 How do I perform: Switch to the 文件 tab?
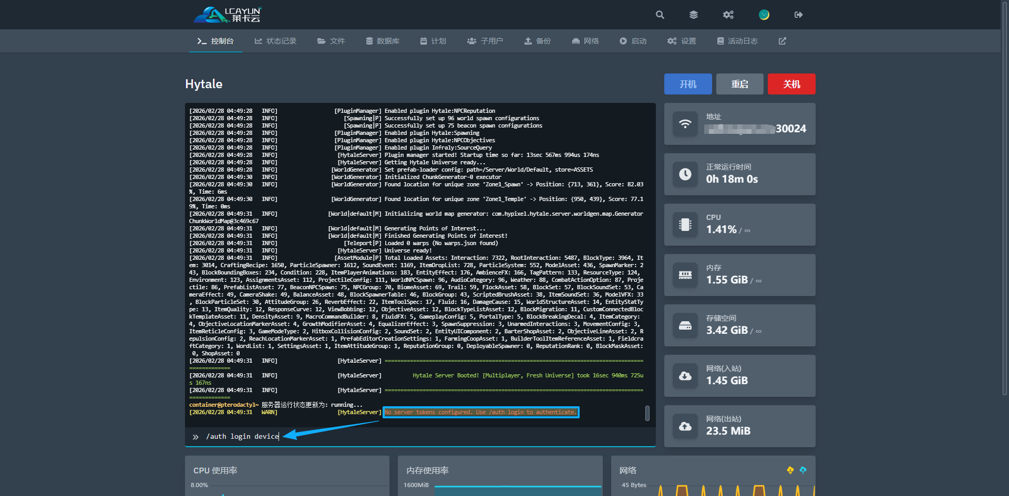tap(331, 41)
